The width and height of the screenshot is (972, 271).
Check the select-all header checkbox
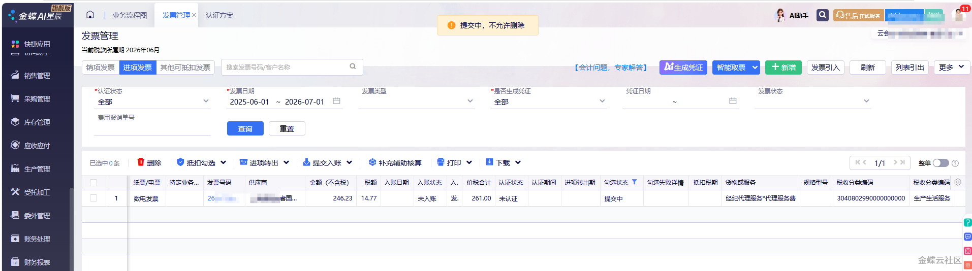[93, 182]
